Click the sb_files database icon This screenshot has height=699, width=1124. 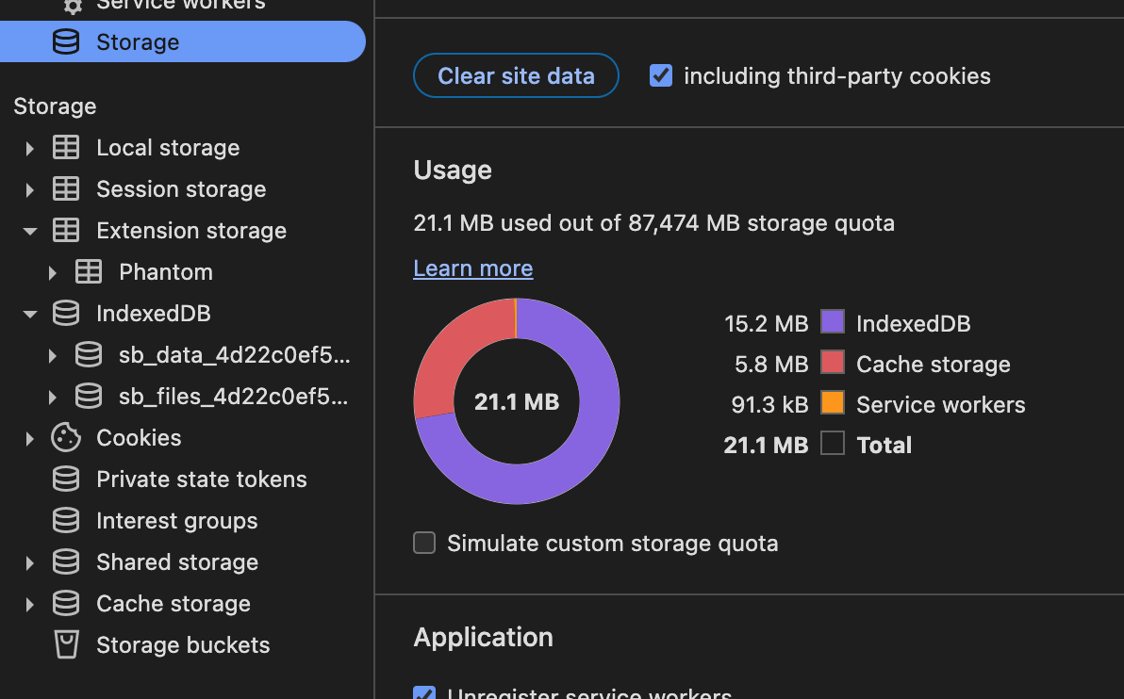pyautogui.click(x=89, y=397)
